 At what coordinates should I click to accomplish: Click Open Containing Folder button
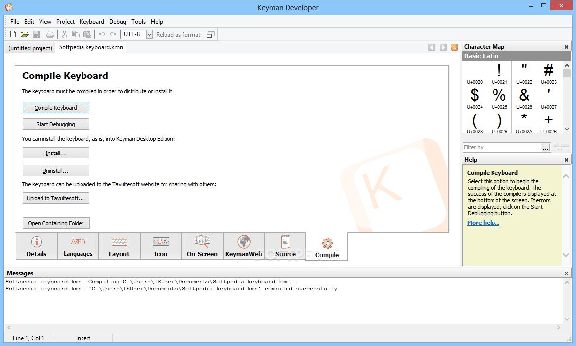tap(56, 223)
